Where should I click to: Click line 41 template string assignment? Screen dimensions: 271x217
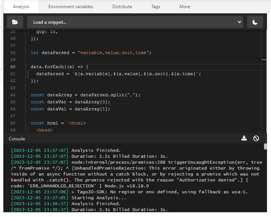(x=118, y=74)
